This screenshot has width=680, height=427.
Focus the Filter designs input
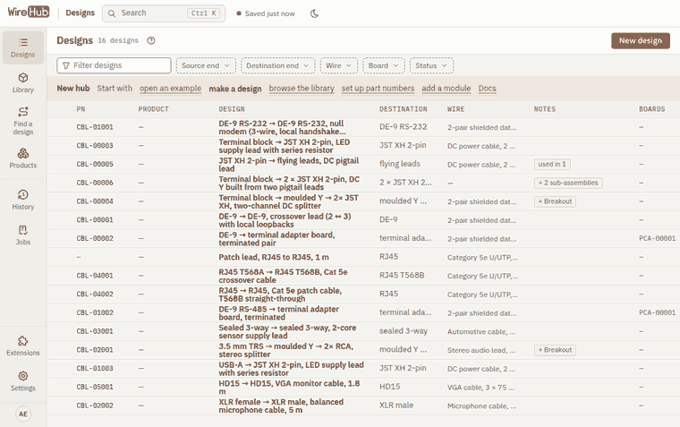click(114, 65)
